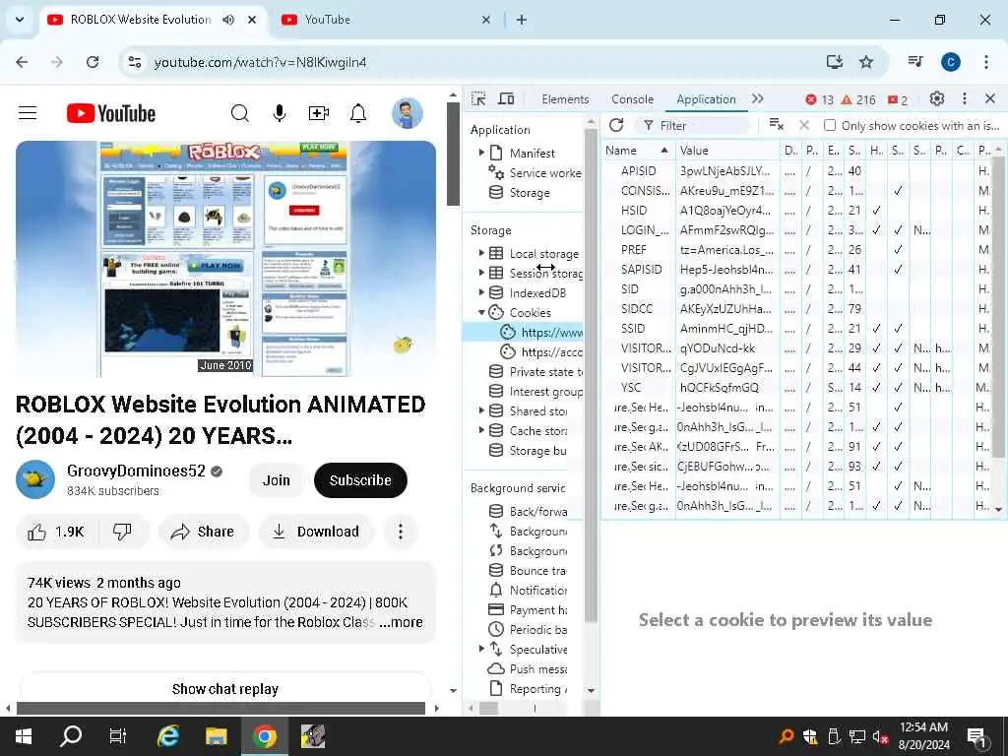This screenshot has width=1008, height=756.
Task: Click the YouTube logo
Action: (111, 114)
